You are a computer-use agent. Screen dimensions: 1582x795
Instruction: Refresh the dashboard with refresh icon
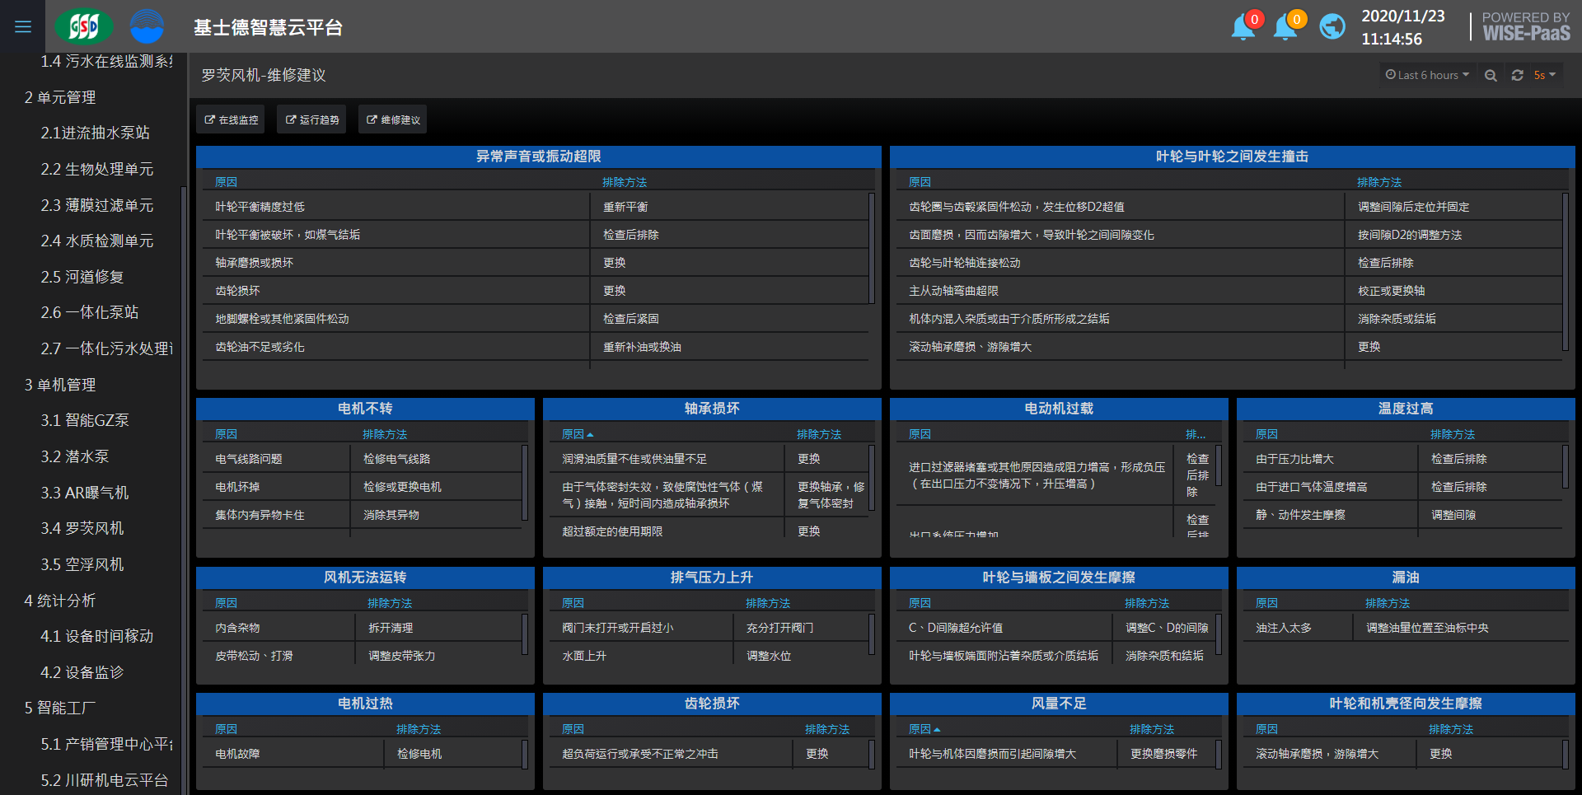coord(1517,75)
